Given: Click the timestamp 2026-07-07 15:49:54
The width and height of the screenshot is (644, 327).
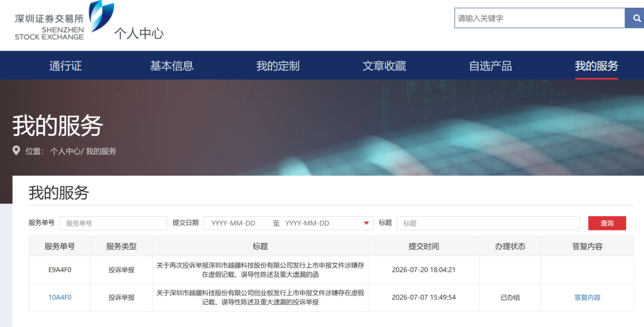Looking at the screenshot, I should (424, 297).
